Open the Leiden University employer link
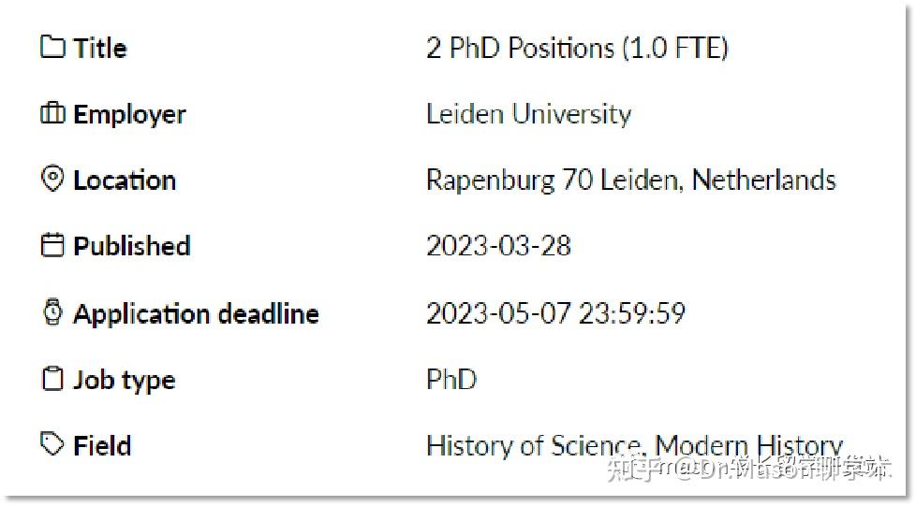The image size is (916, 506). click(x=528, y=113)
